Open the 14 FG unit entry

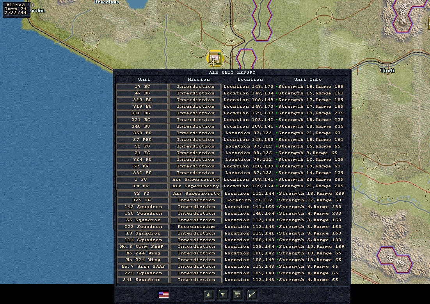point(142,186)
